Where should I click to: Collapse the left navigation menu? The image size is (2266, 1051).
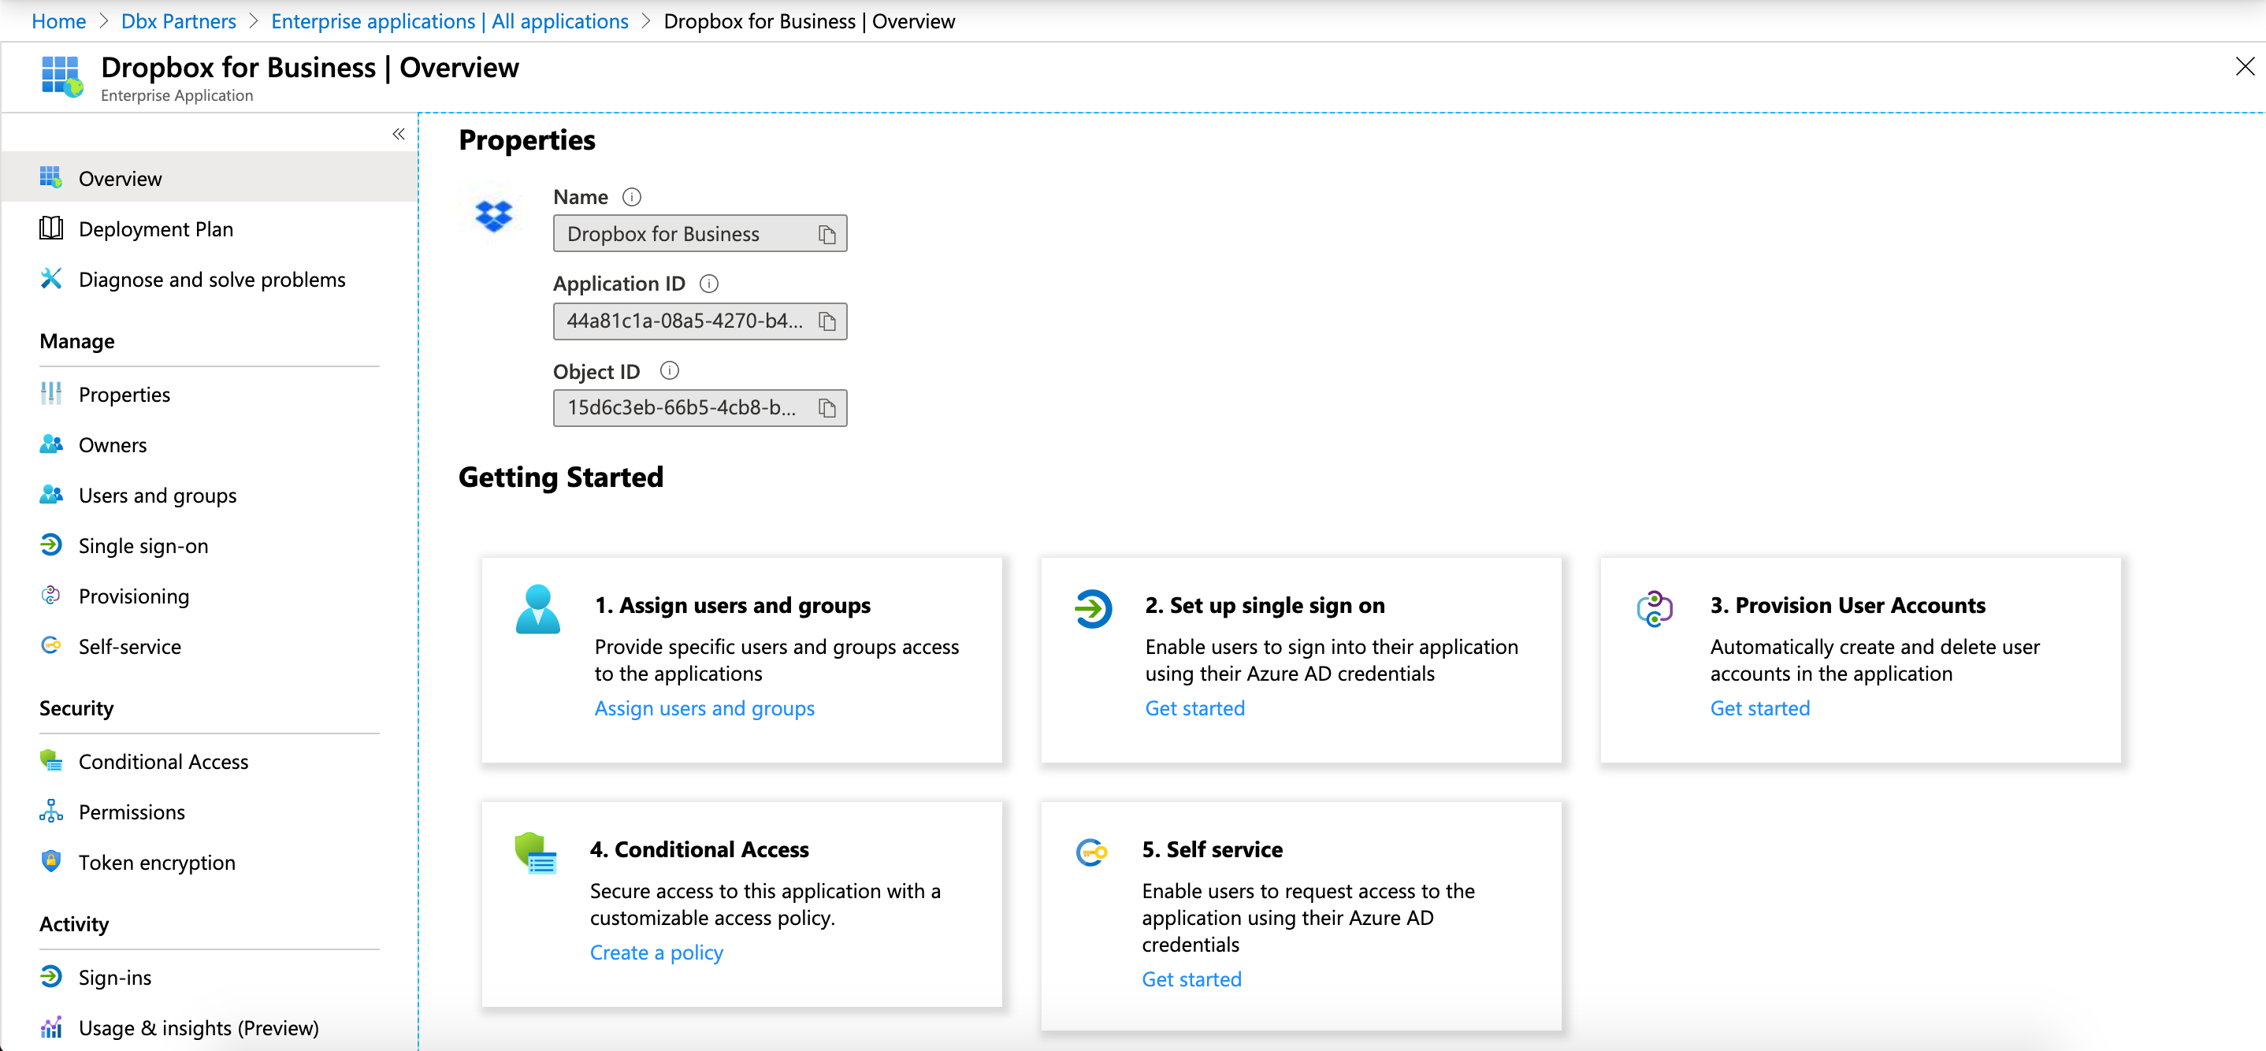[x=399, y=134]
